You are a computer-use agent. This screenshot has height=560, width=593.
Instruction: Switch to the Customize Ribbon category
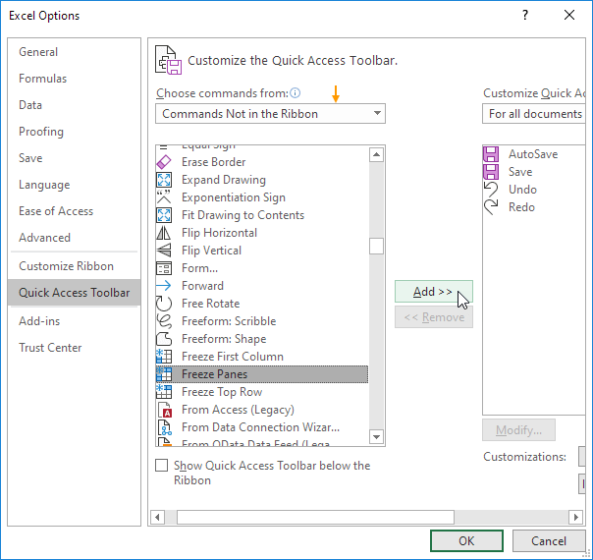[x=66, y=266]
